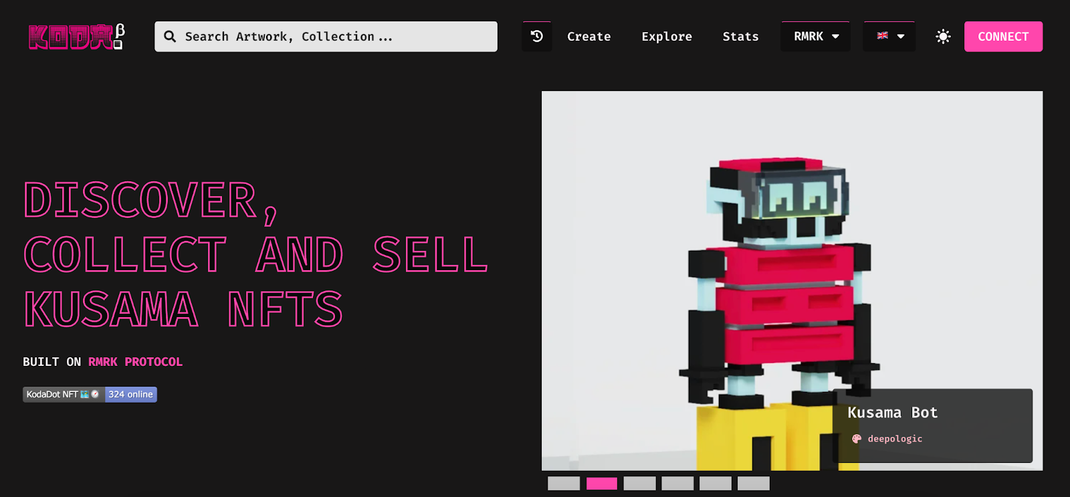This screenshot has height=497, width=1070.
Task: Click the CONNECT button
Action: [x=1003, y=36]
